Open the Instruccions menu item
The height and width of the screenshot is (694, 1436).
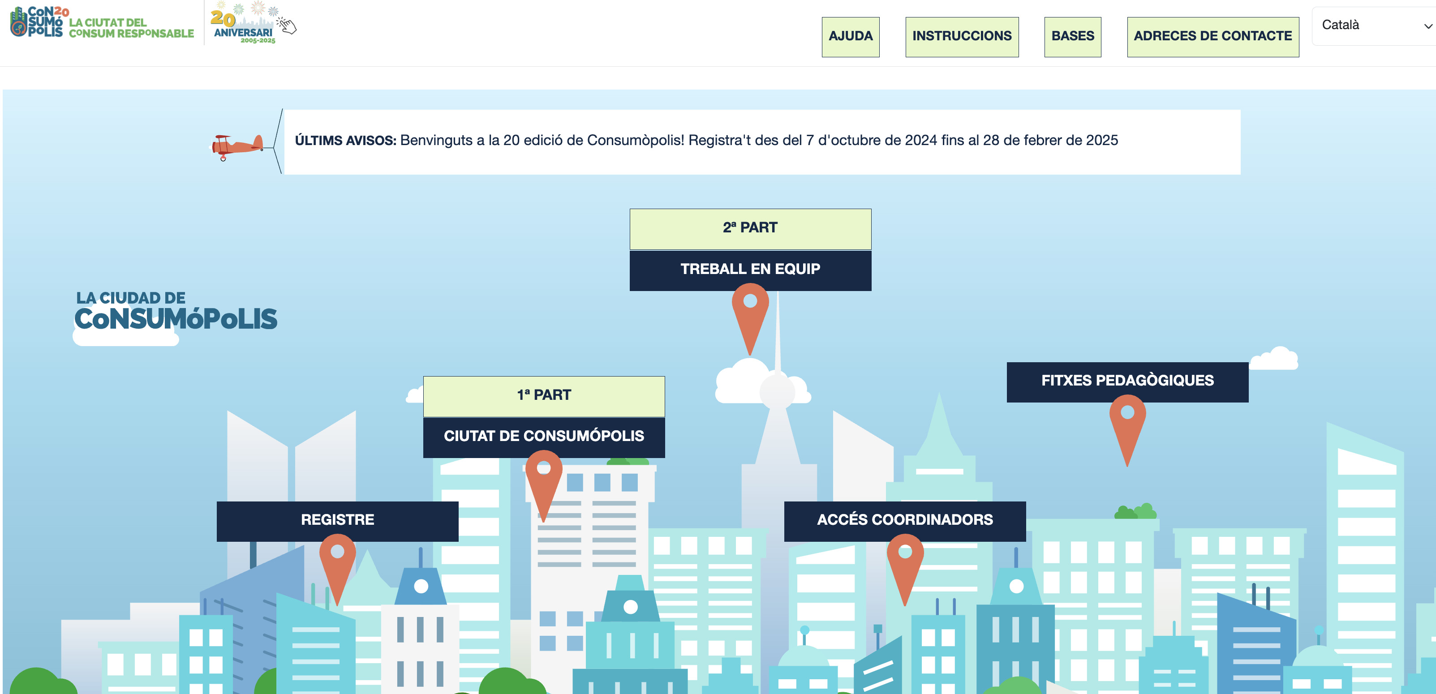962,37
